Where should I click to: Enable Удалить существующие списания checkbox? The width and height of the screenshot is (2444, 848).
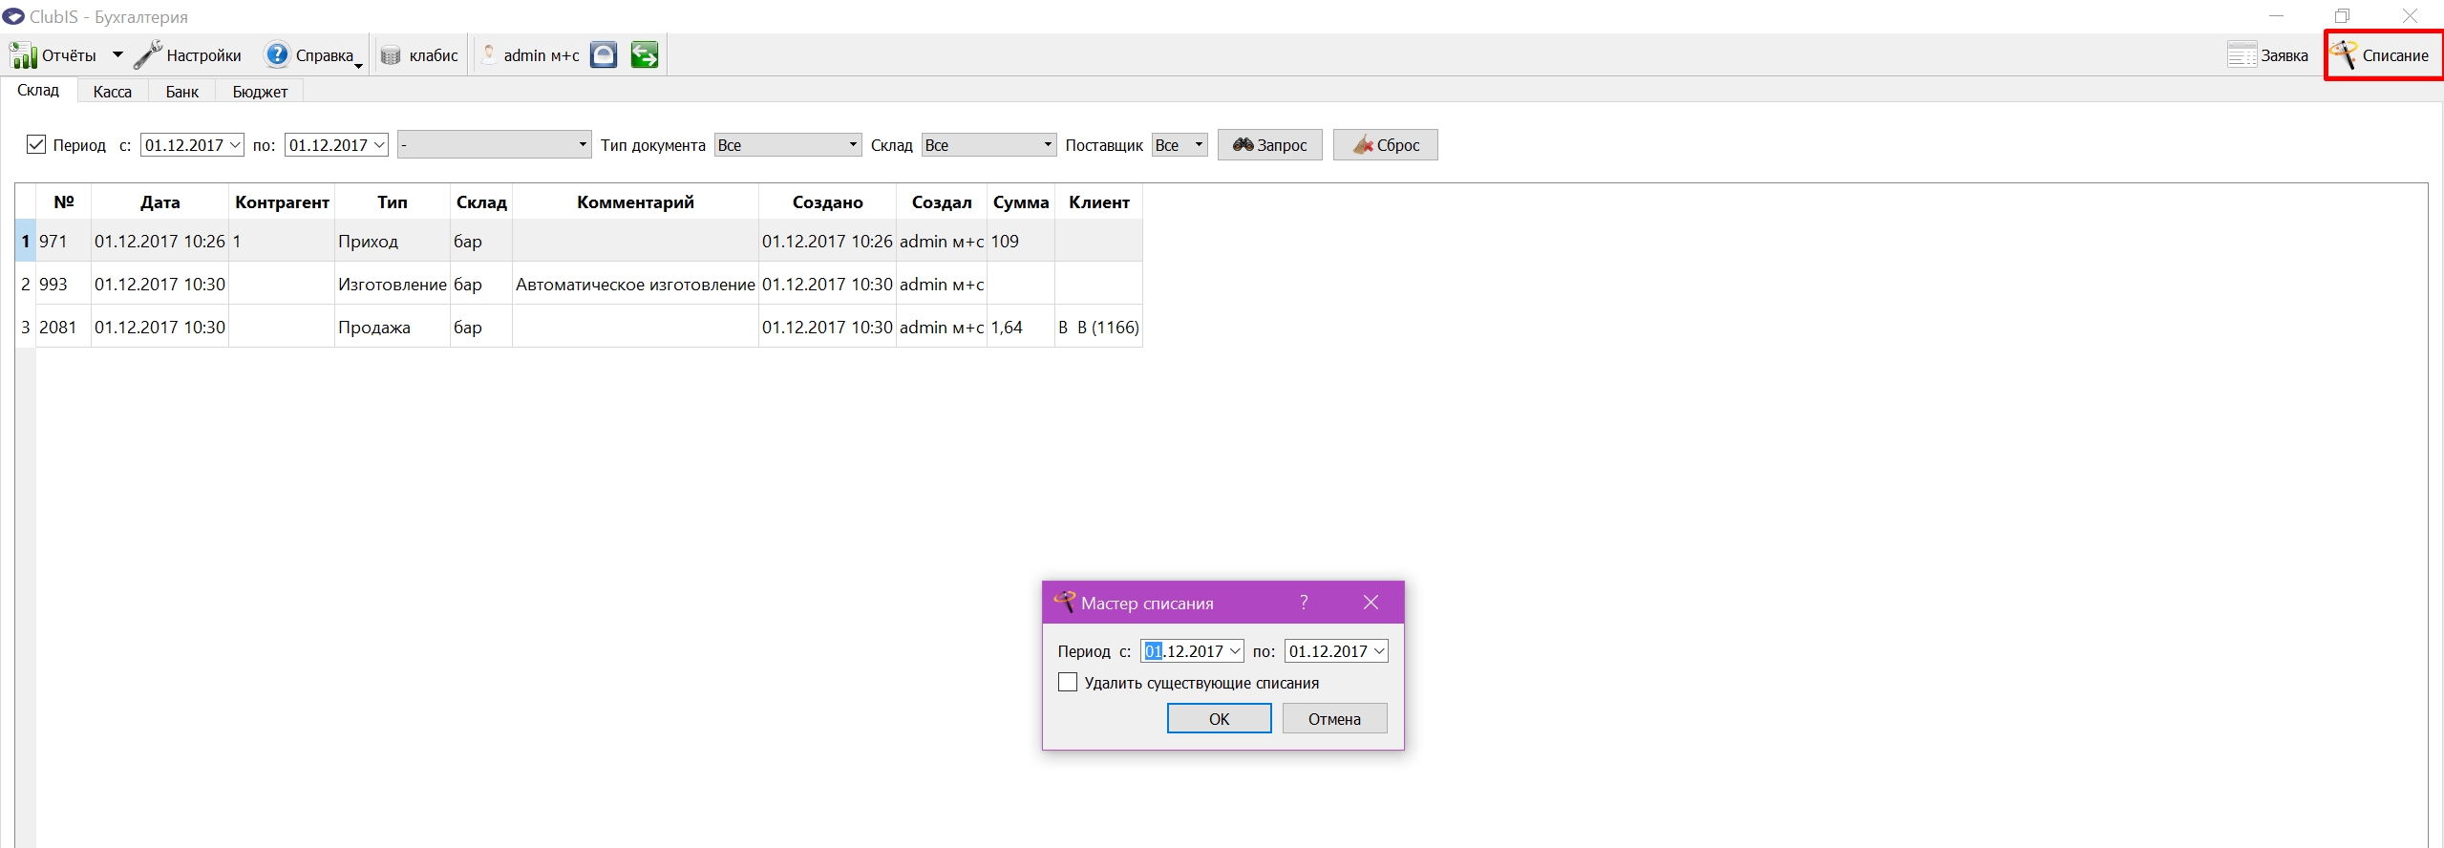pyautogui.click(x=1068, y=683)
